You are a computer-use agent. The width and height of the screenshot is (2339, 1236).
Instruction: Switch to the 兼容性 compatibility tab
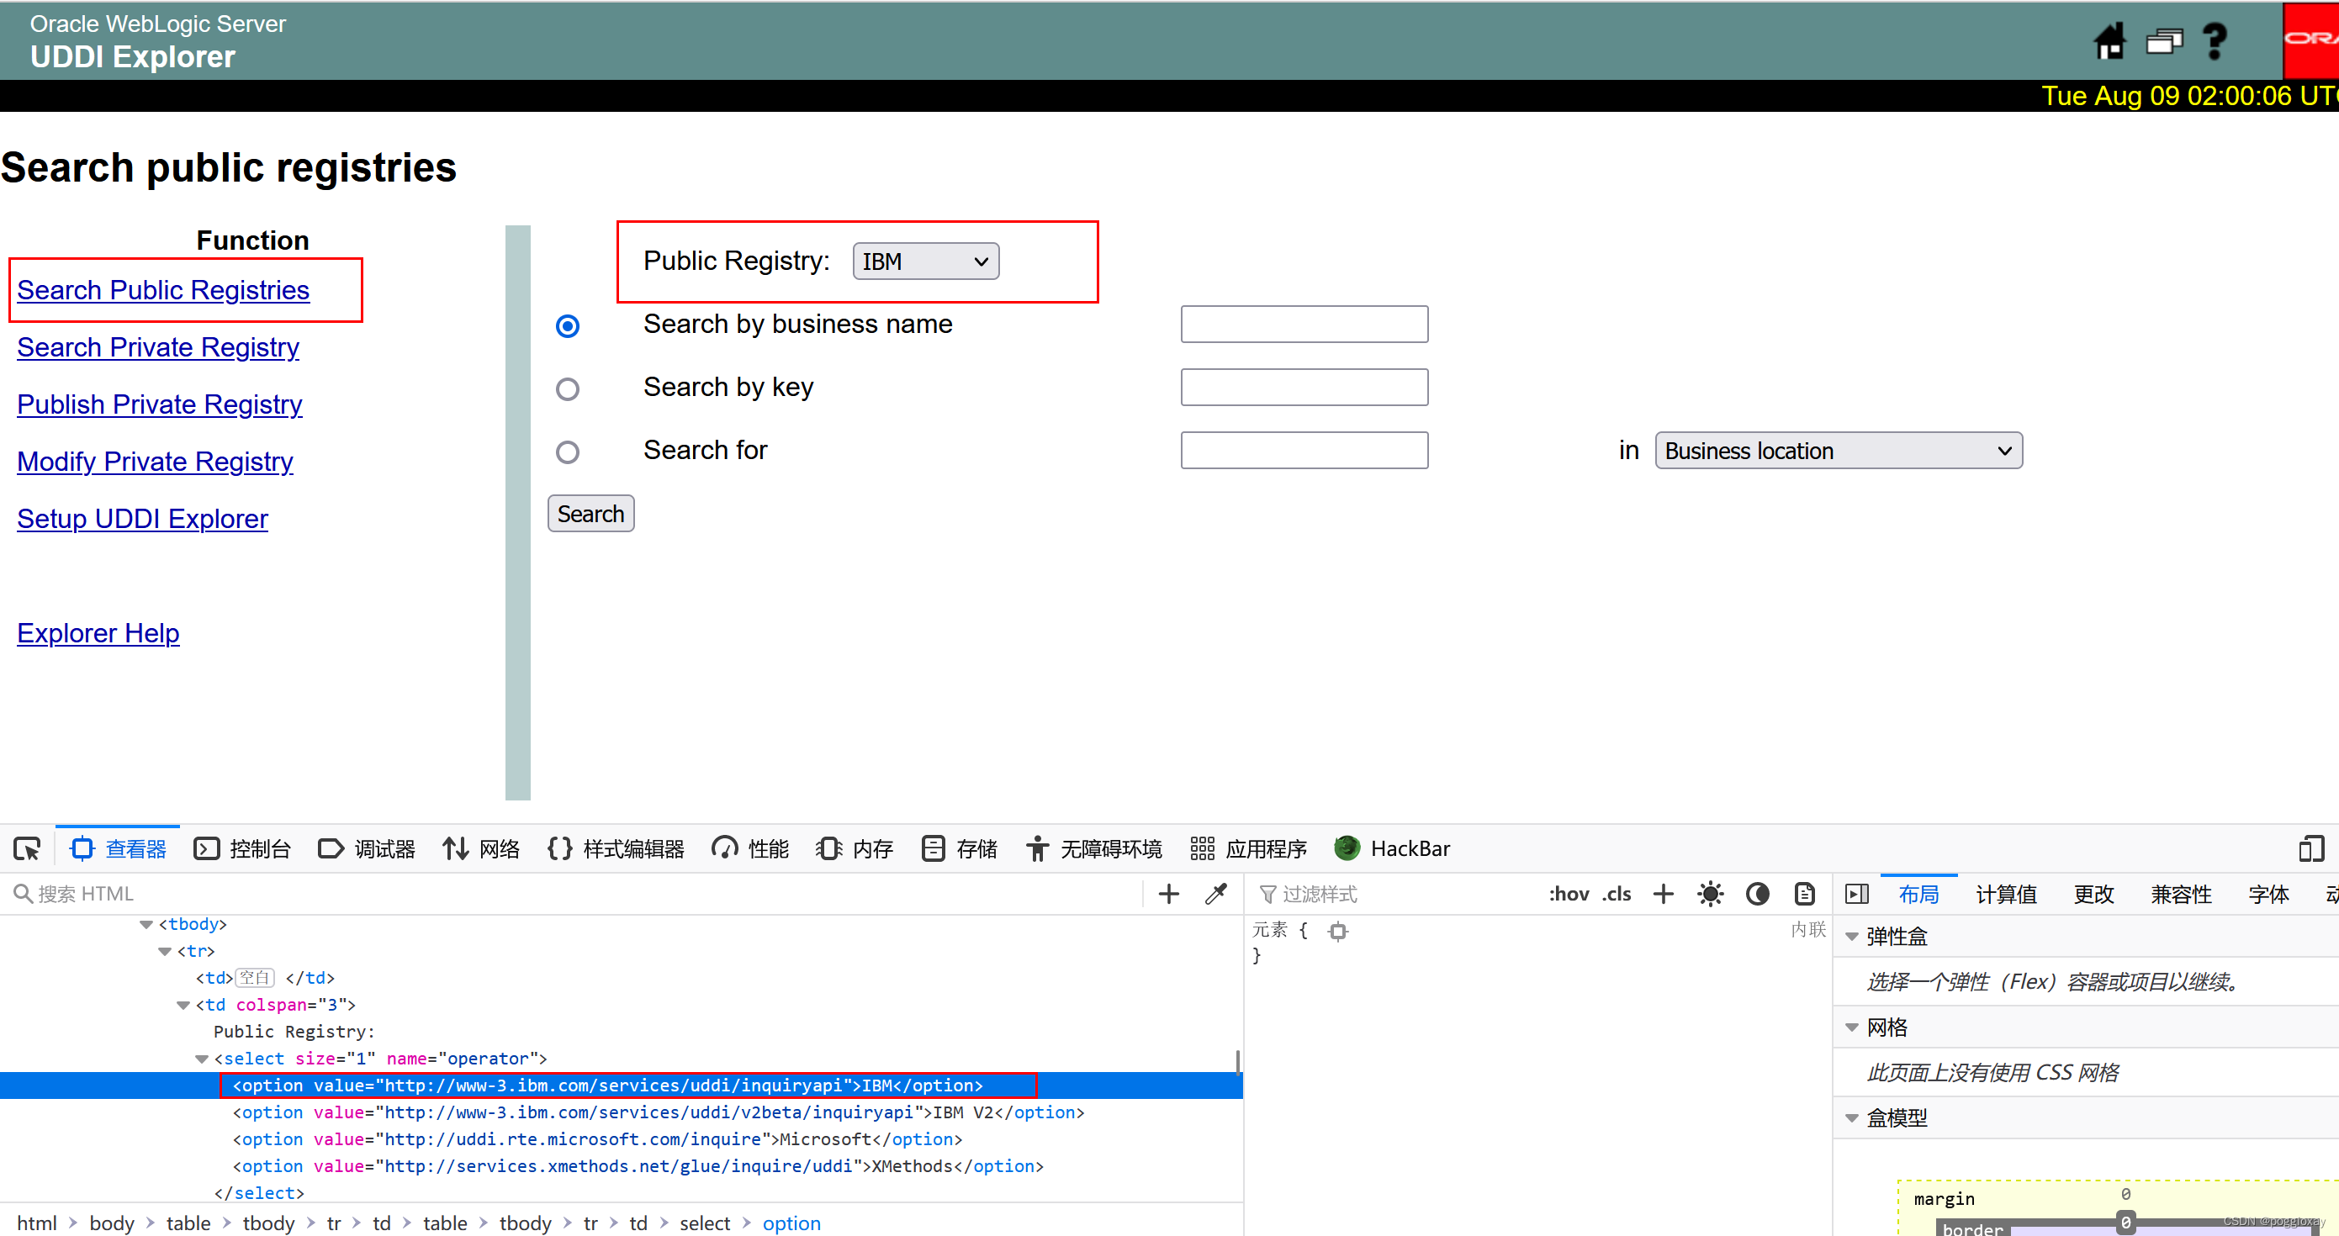click(x=2180, y=895)
